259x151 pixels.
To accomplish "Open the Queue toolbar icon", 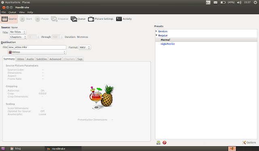I will [x=74, y=19].
